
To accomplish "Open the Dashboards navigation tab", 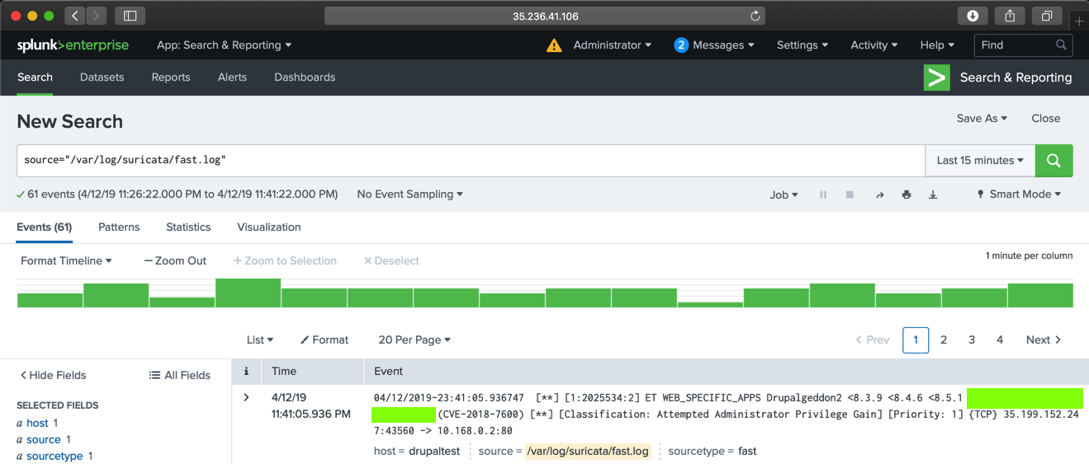I will [x=305, y=77].
